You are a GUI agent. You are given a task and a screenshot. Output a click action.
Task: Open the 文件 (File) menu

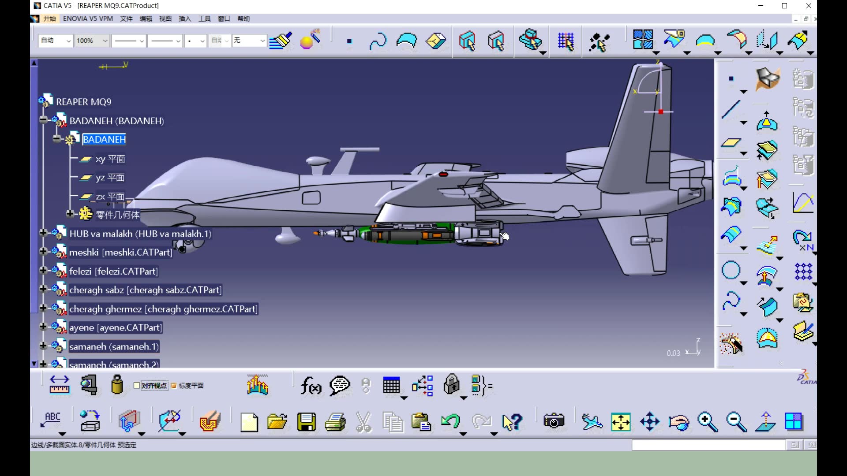pyautogui.click(x=126, y=19)
